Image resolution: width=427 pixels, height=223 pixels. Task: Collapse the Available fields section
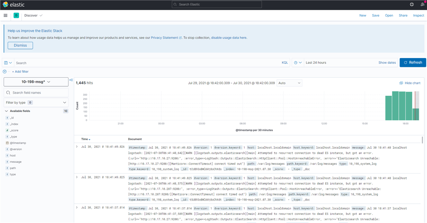[x=7, y=111]
